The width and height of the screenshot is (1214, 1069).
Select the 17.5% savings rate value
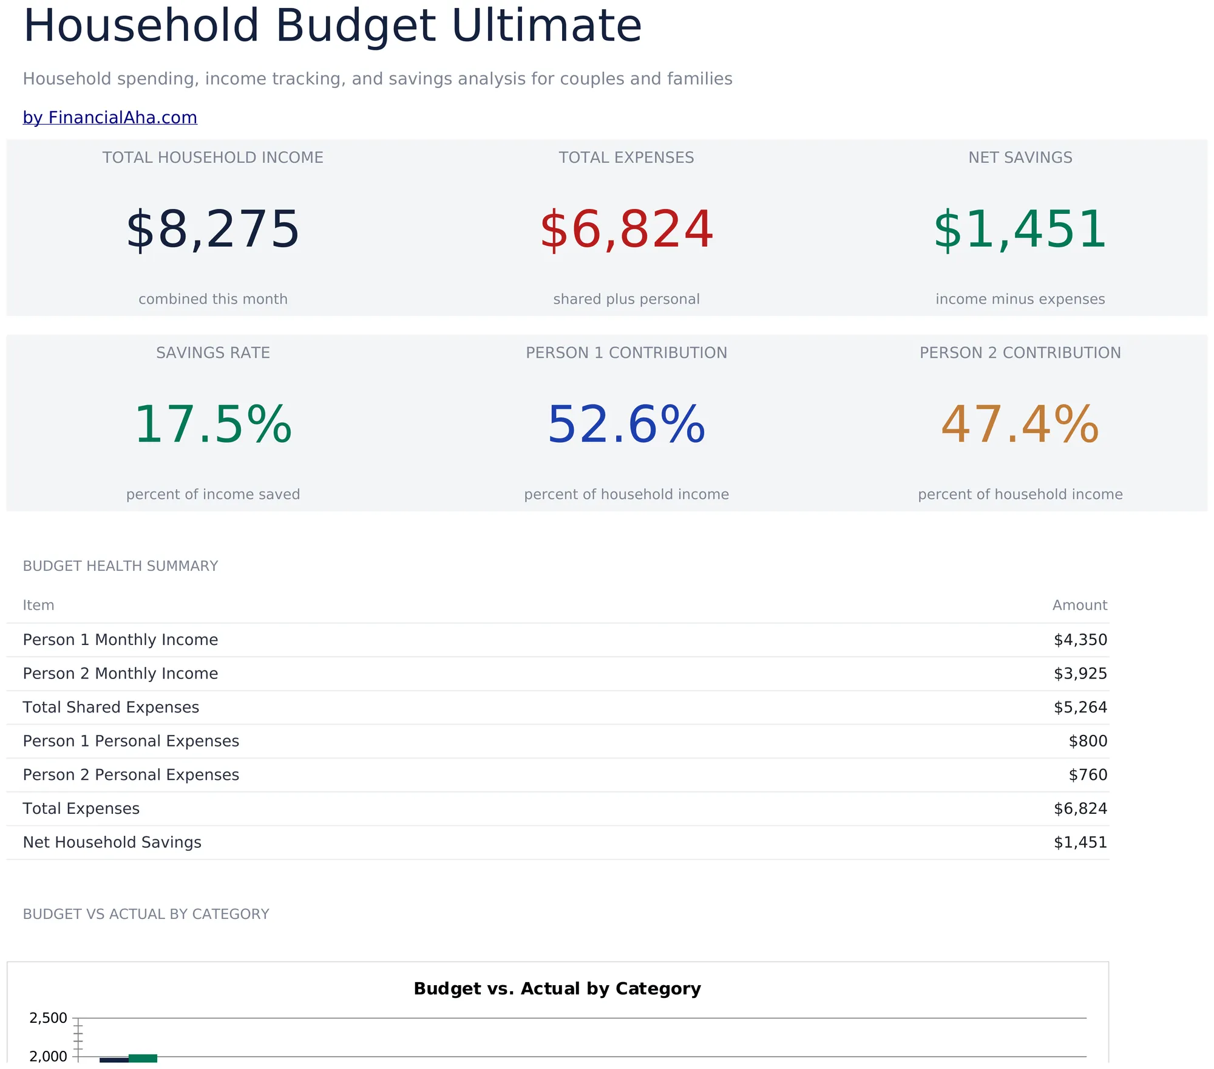pyautogui.click(x=212, y=425)
